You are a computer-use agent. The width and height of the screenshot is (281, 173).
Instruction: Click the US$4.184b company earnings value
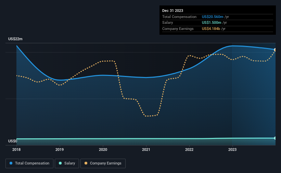pos(211,29)
